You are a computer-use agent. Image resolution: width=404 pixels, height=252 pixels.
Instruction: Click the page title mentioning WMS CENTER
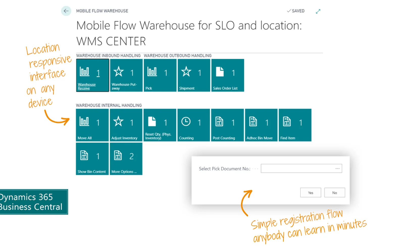tap(189, 33)
